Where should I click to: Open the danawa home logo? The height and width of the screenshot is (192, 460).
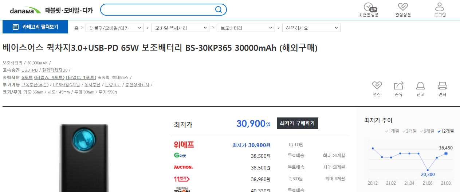pos(25,10)
